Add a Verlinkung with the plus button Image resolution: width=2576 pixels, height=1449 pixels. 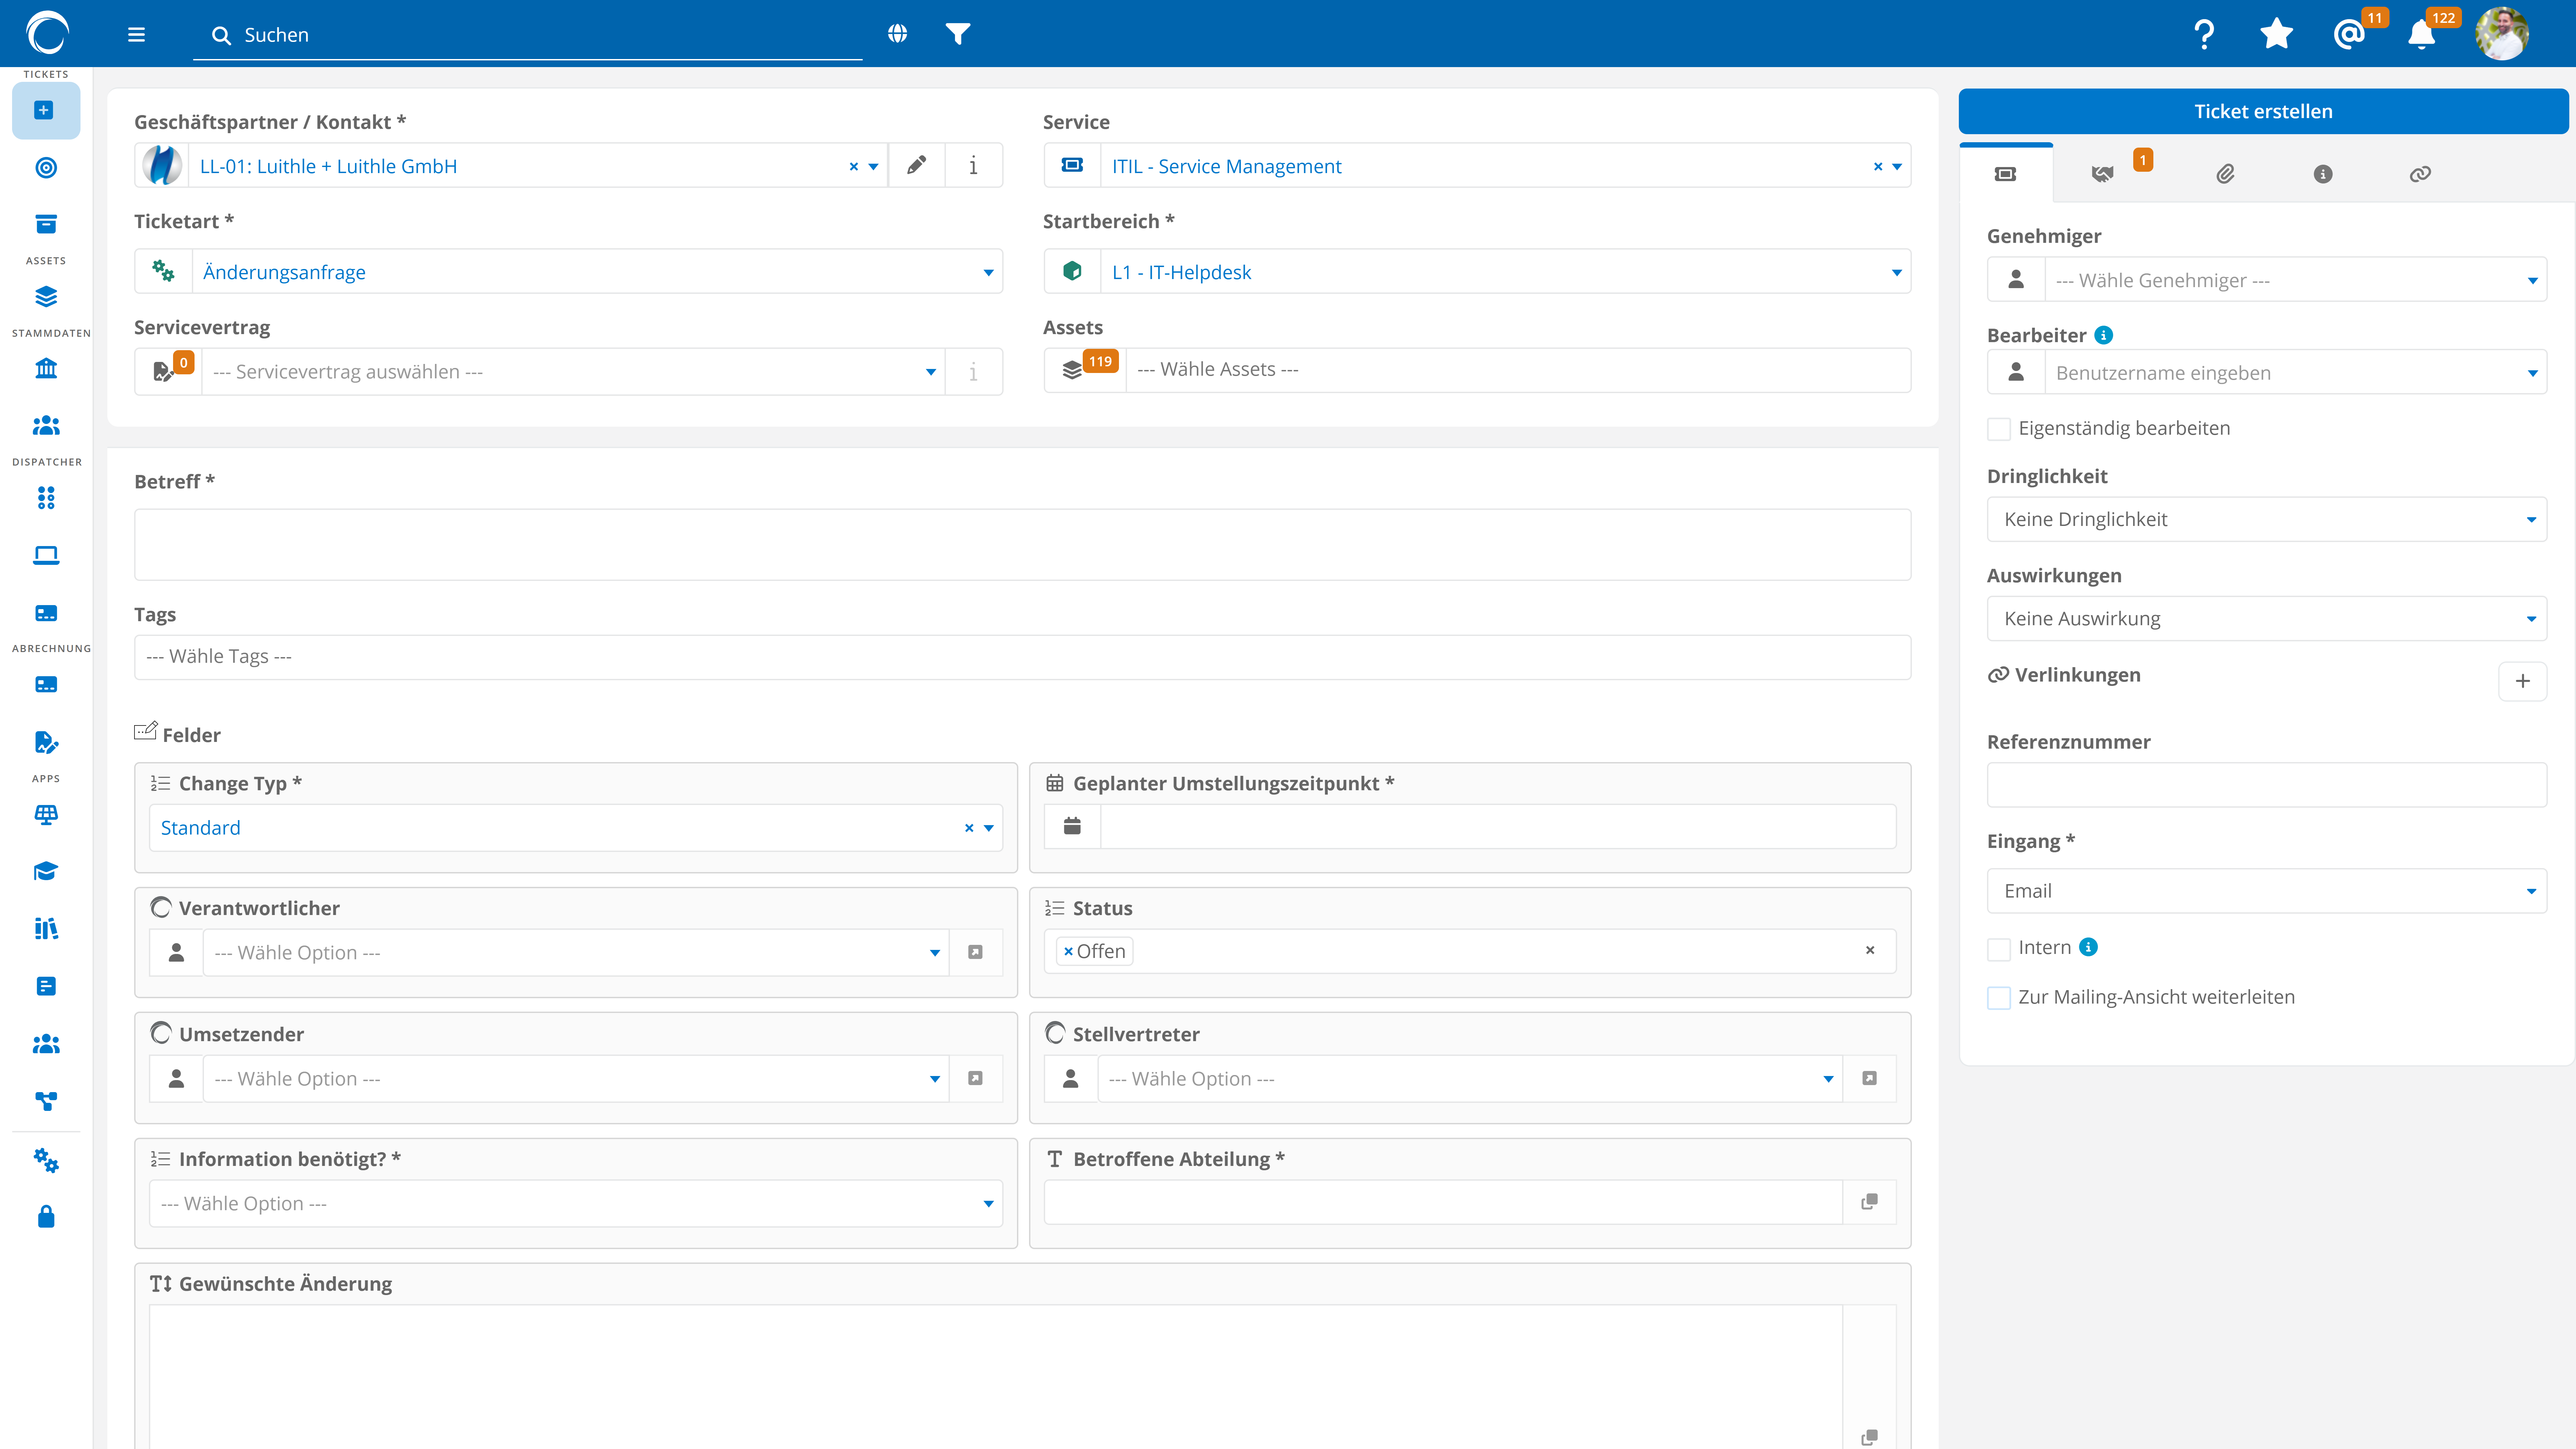[x=2522, y=681]
